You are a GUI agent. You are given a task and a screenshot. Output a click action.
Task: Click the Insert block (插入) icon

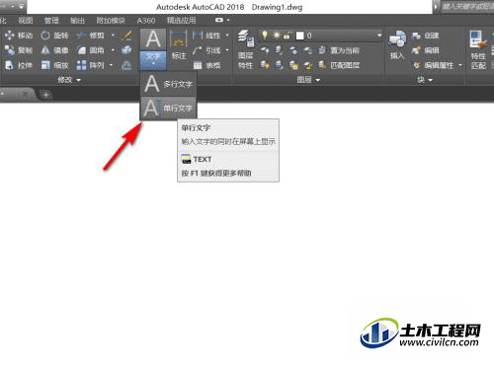tap(397, 44)
